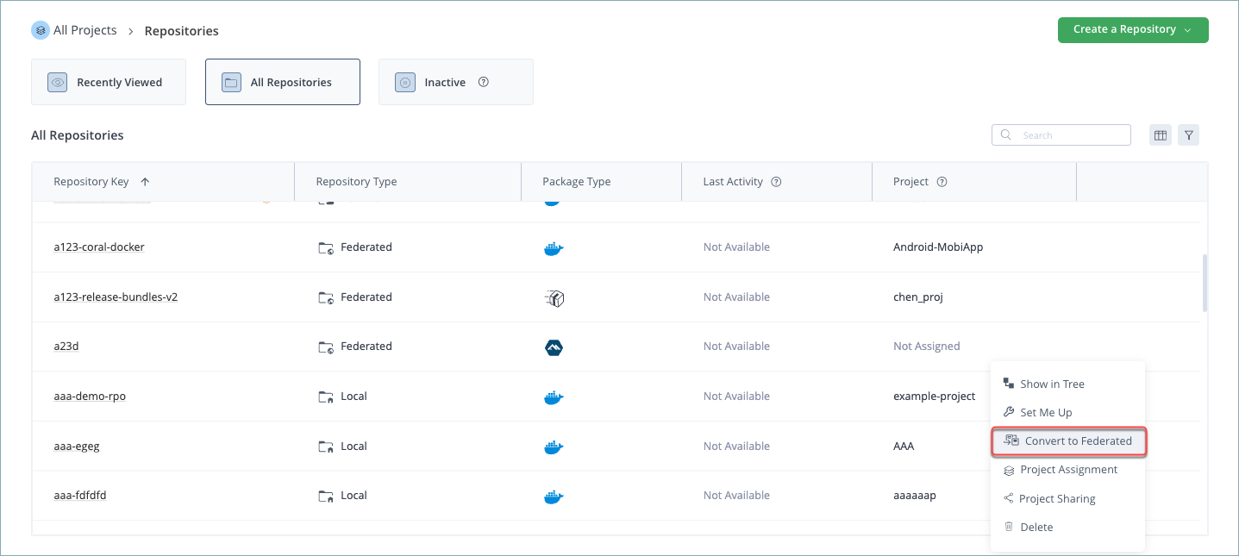Click the Federated type icon for a23d

pos(326,347)
